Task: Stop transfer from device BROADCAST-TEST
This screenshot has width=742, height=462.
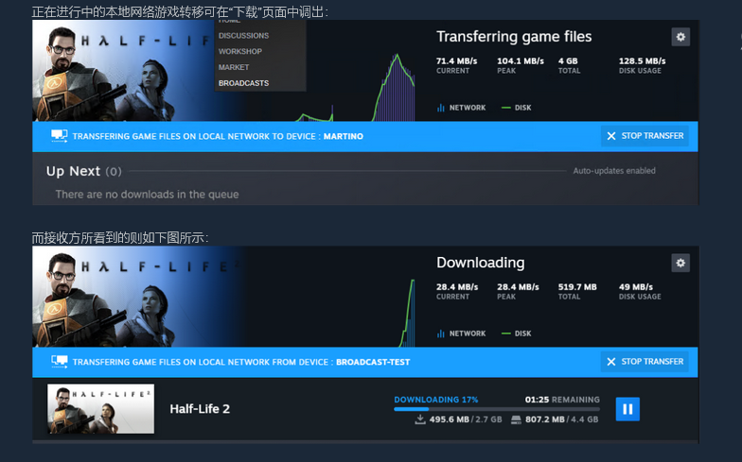Action: (x=645, y=362)
